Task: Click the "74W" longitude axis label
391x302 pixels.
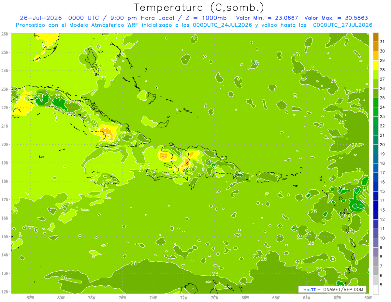Action: pos(153,297)
